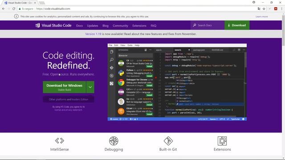Click the Visual Studio Code logo

(x=53, y=25)
